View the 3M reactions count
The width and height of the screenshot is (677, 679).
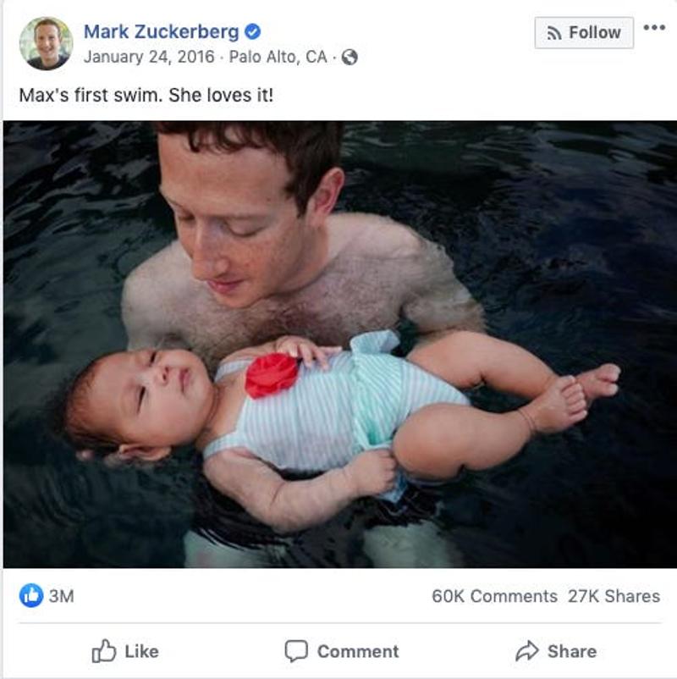61,596
